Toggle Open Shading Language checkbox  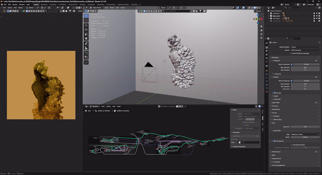[x=291, y=53]
